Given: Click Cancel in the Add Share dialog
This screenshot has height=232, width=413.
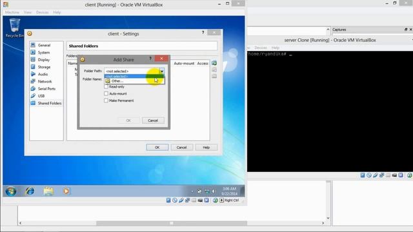Looking at the screenshot, I should tap(153, 121).
